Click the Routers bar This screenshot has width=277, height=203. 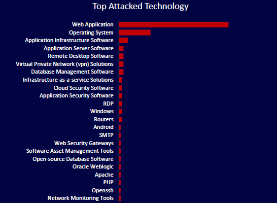(x=121, y=119)
